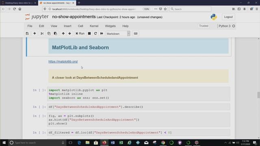Image resolution: width=260 pixels, height=146 pixels.
Task: Click into the import matplotlib code cell
Action: pyautogui.click(x=139, y=94)
